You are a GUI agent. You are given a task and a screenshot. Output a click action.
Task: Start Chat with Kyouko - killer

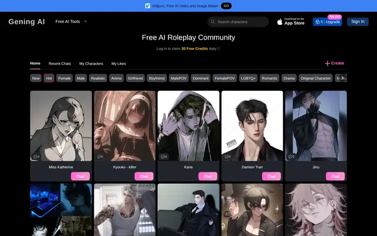click(x=144, y=176)
